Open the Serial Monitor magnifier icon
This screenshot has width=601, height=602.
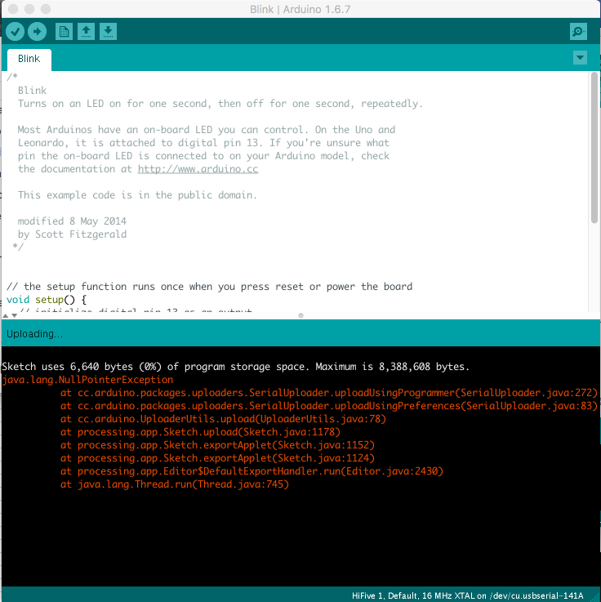tap(578, 32)
